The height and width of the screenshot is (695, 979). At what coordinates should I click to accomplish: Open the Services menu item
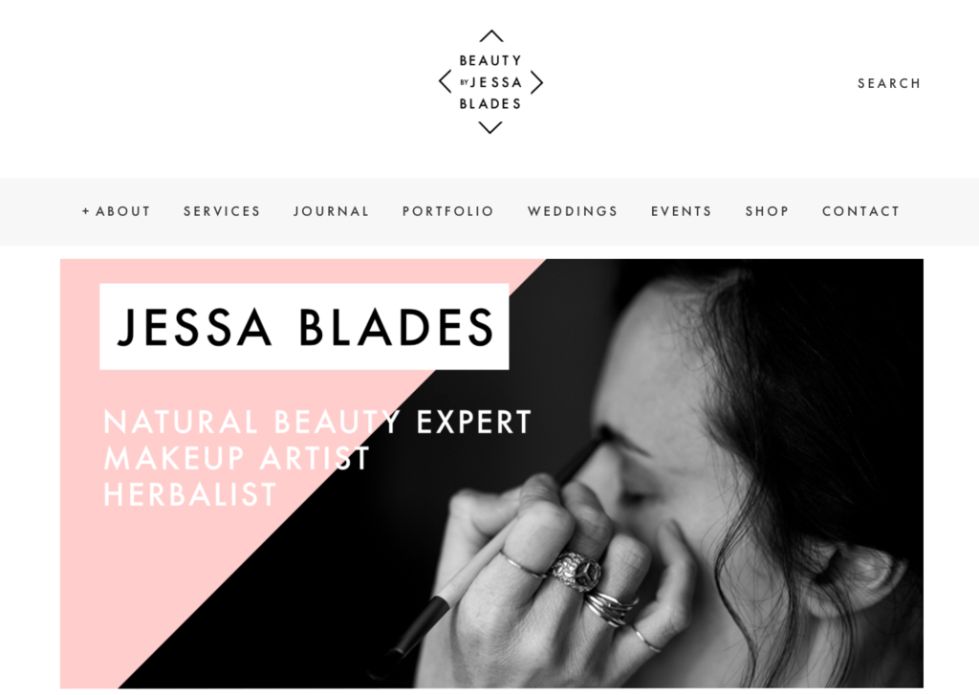[222, 211]
